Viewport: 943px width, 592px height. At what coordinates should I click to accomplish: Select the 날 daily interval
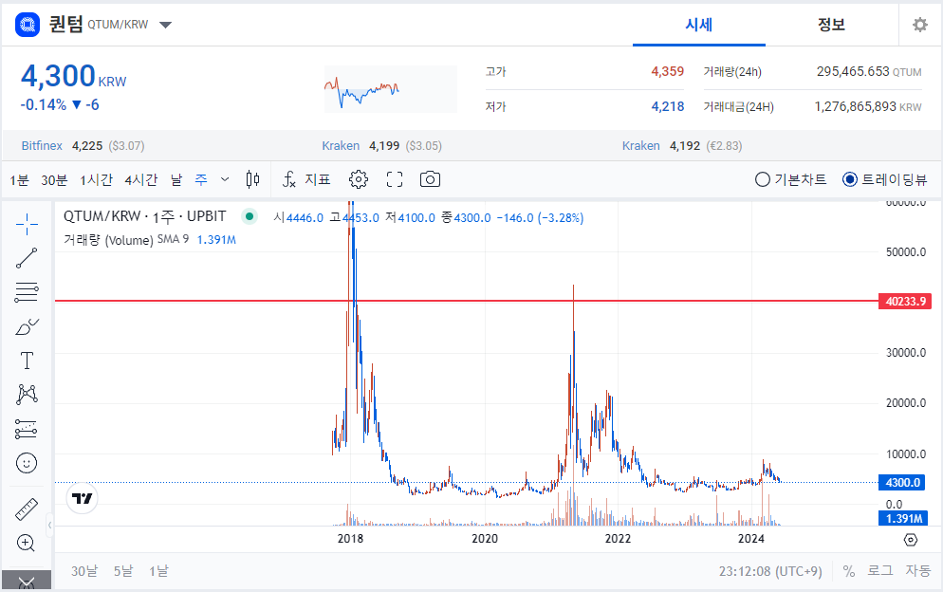(176, 179)
